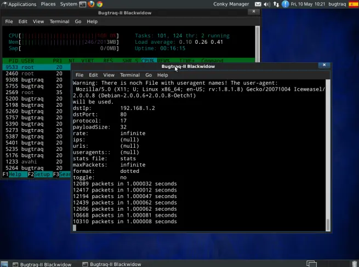This screenshot has height=267, width=359.
Task: Open the mail envelope tray icon
Action: [x=258, y=4]
